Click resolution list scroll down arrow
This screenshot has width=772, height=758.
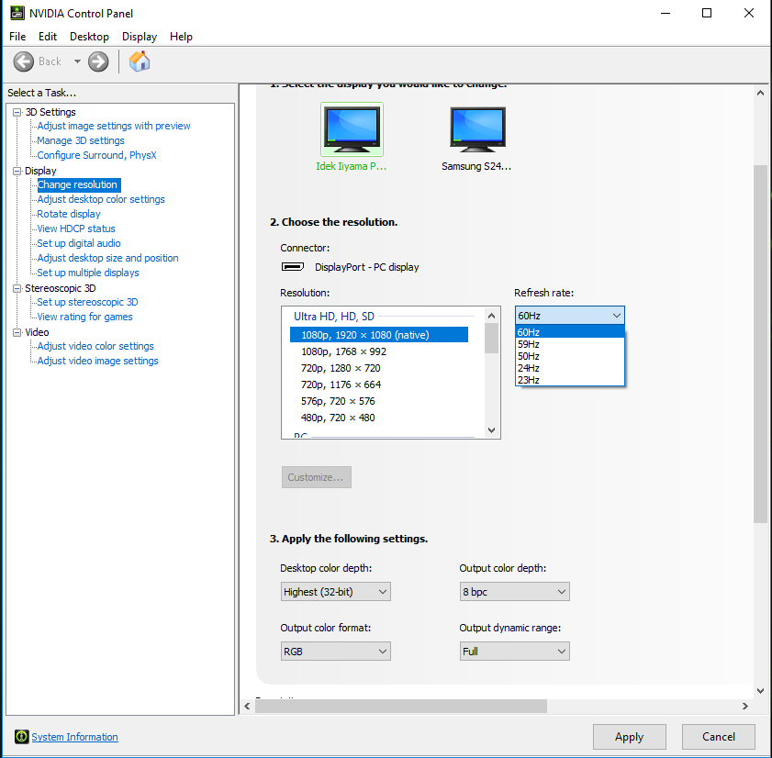[491, 429]
